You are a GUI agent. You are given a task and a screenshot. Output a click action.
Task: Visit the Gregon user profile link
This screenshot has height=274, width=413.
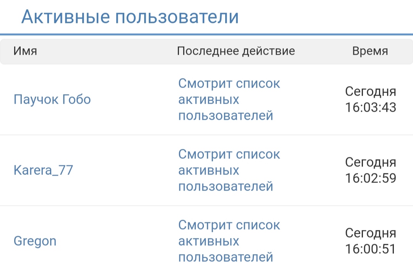(x=35, y=241)
